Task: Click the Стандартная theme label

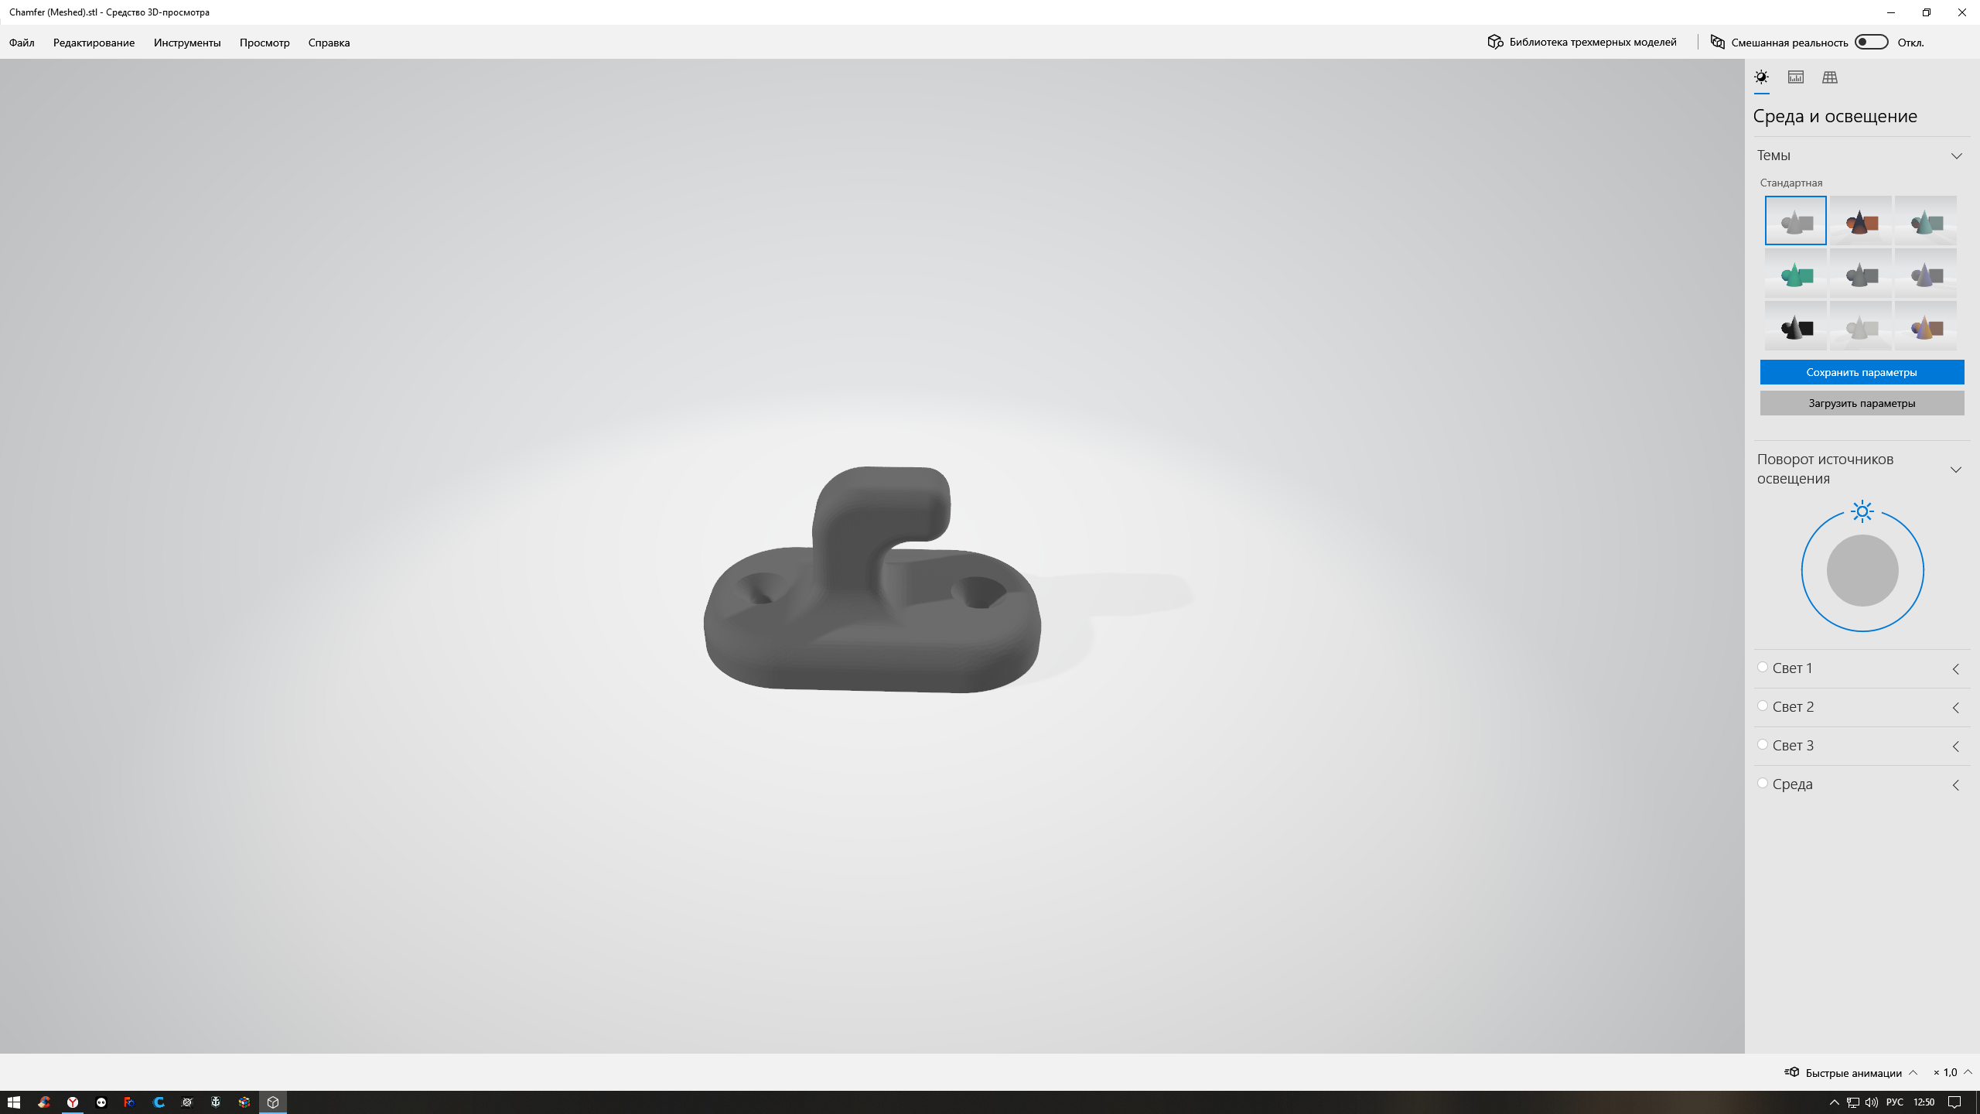Action: pyautogui.click(x=1791, y=183)
